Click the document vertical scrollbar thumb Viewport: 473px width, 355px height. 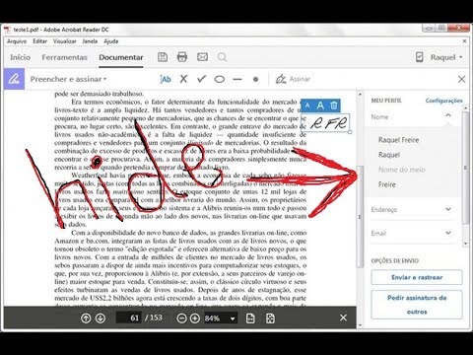(x=360, y=216)
